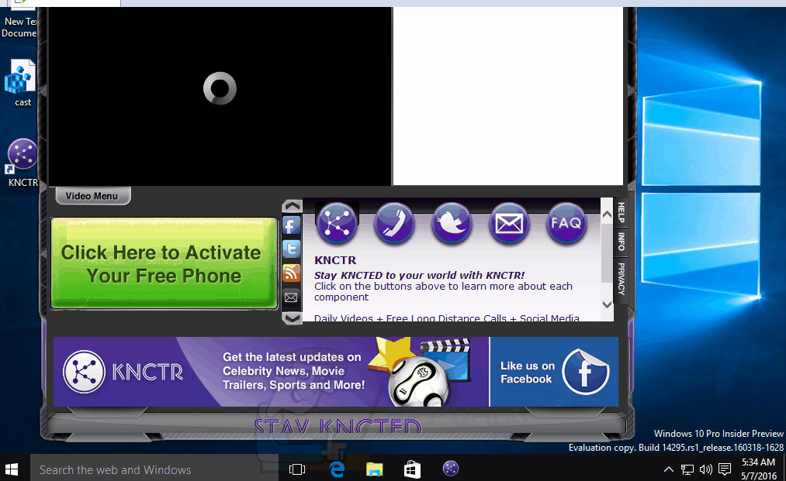
Task: Open the purple envelope mail round button
Action: point(509,223)
